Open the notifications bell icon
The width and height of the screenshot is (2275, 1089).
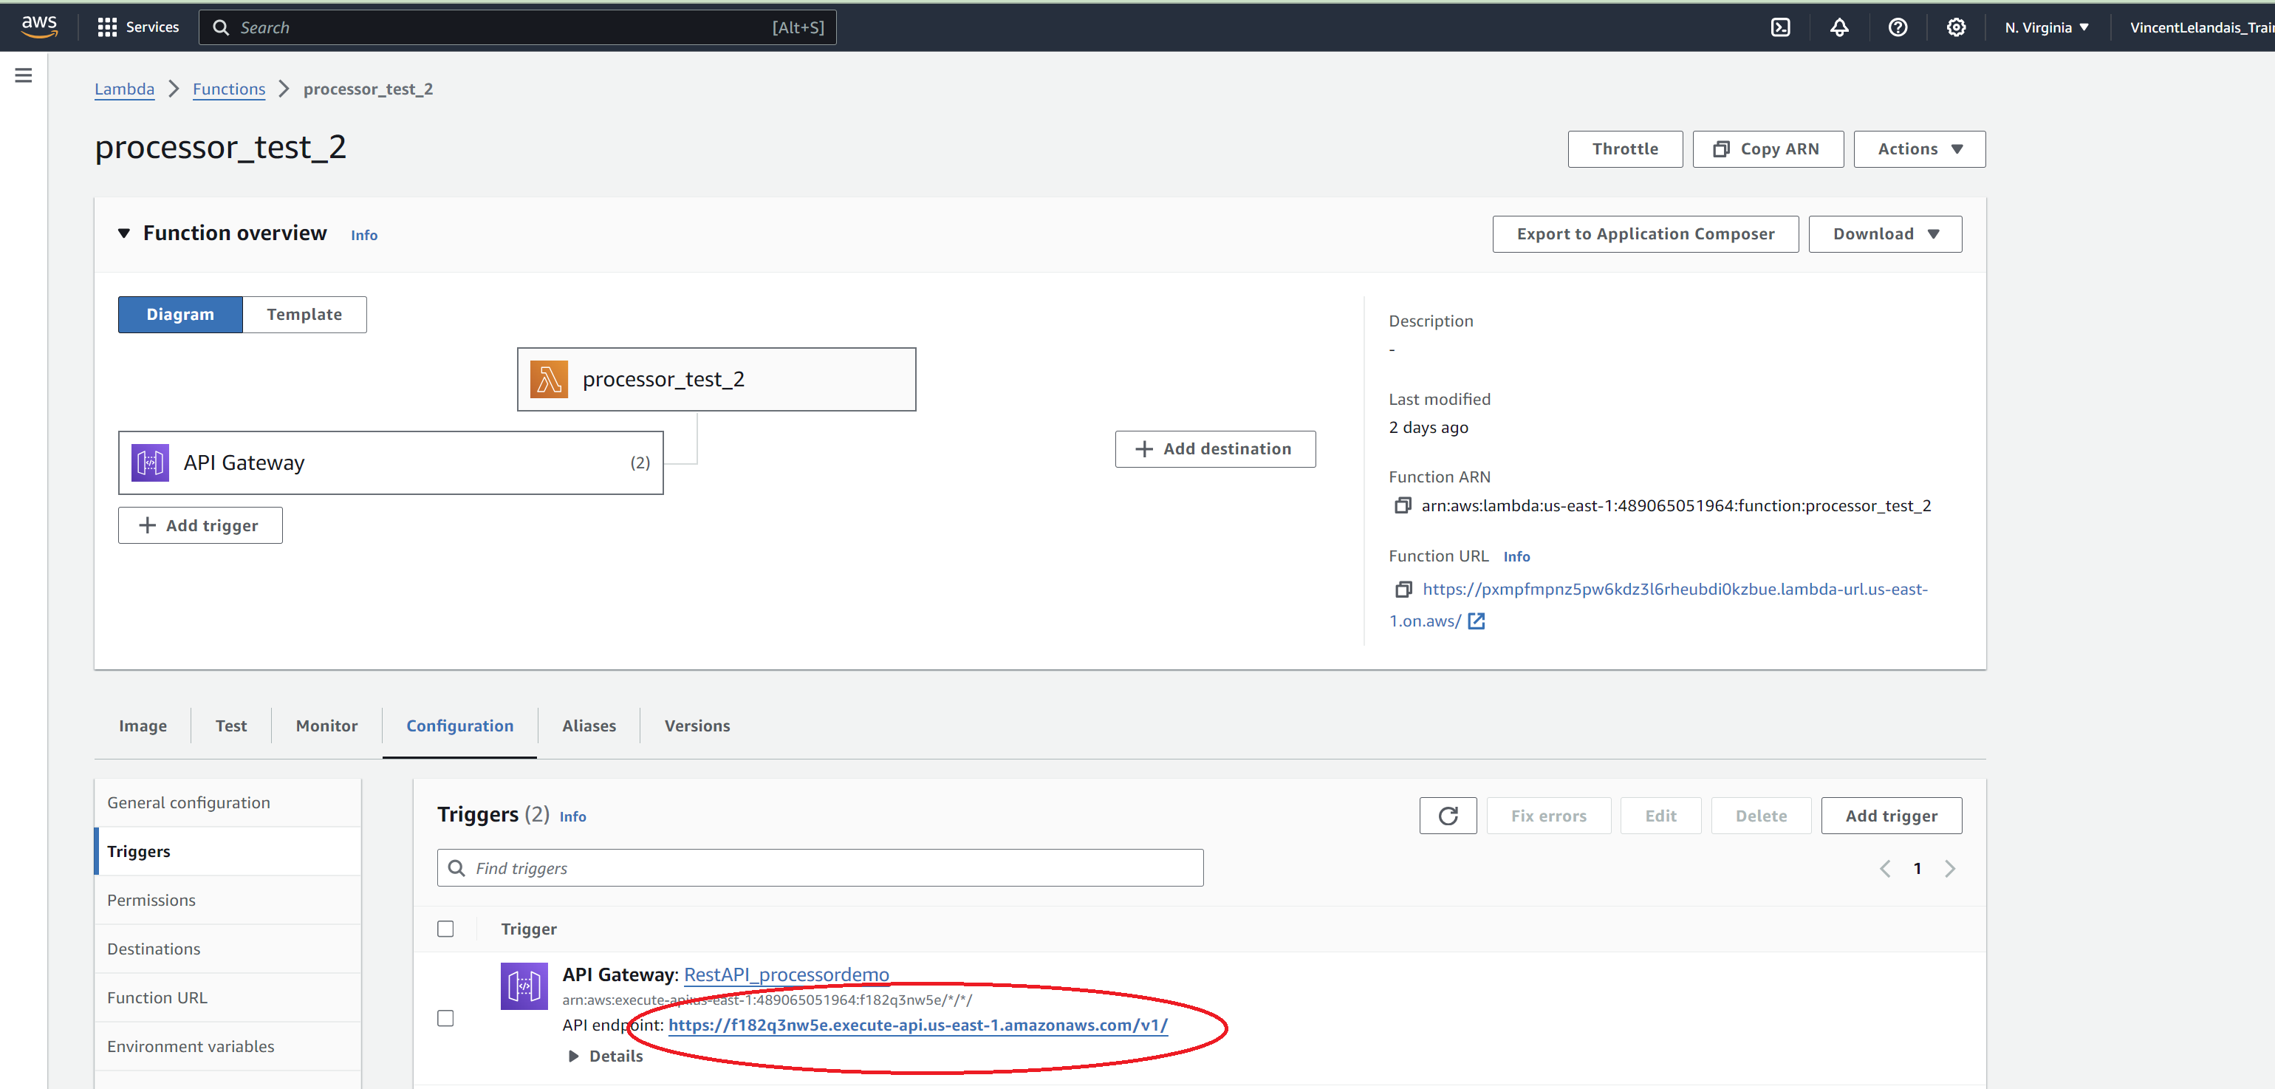[1840, 27]
